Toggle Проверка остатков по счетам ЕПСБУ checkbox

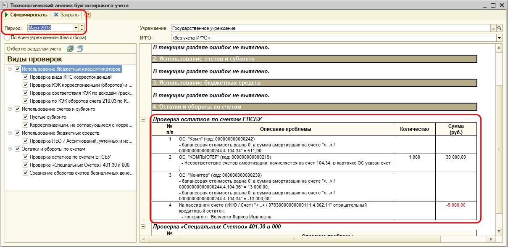[x=26, y=157]
